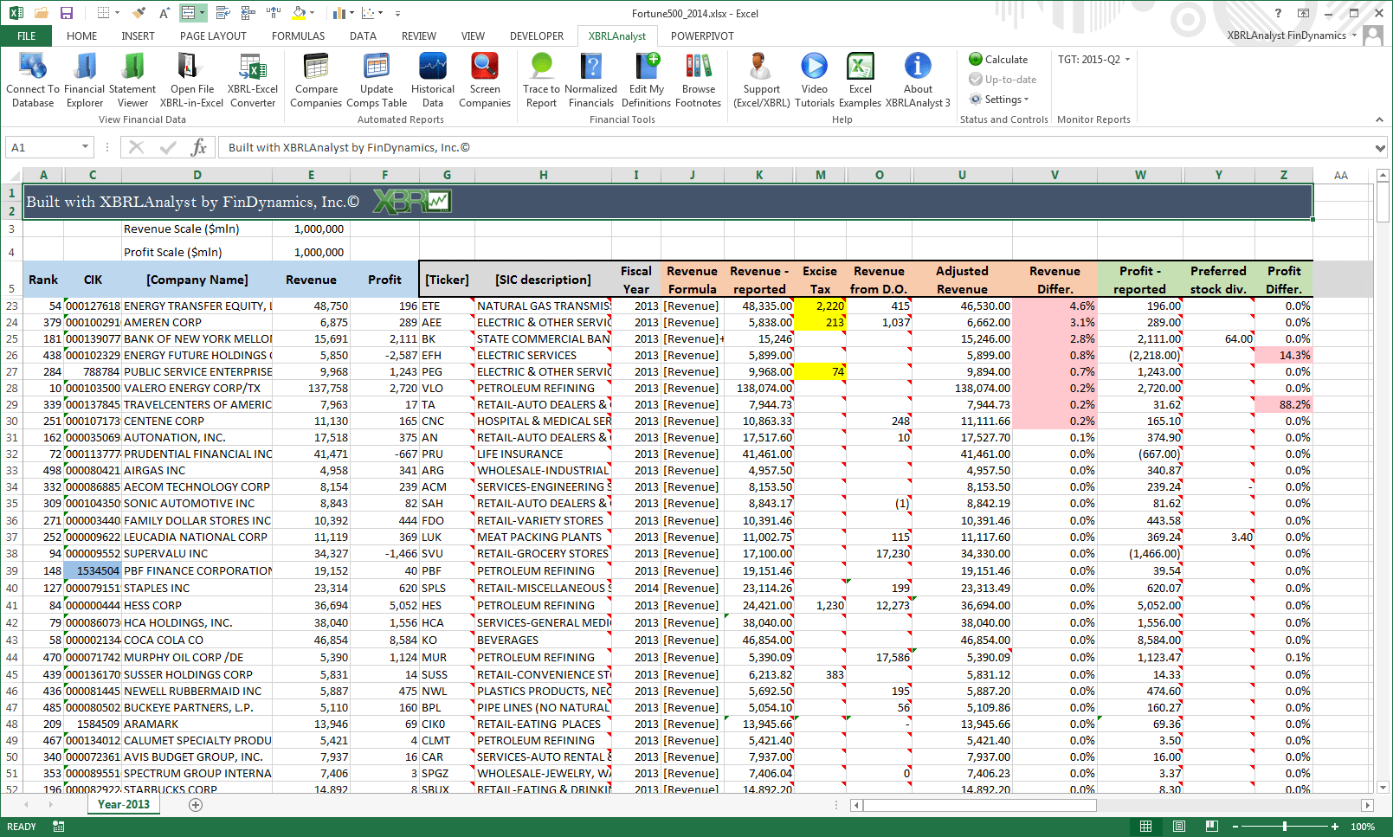Screen dimensions: 1393x837
Task: Open Browse Footnotes
Action: click(x=698, y=78)
